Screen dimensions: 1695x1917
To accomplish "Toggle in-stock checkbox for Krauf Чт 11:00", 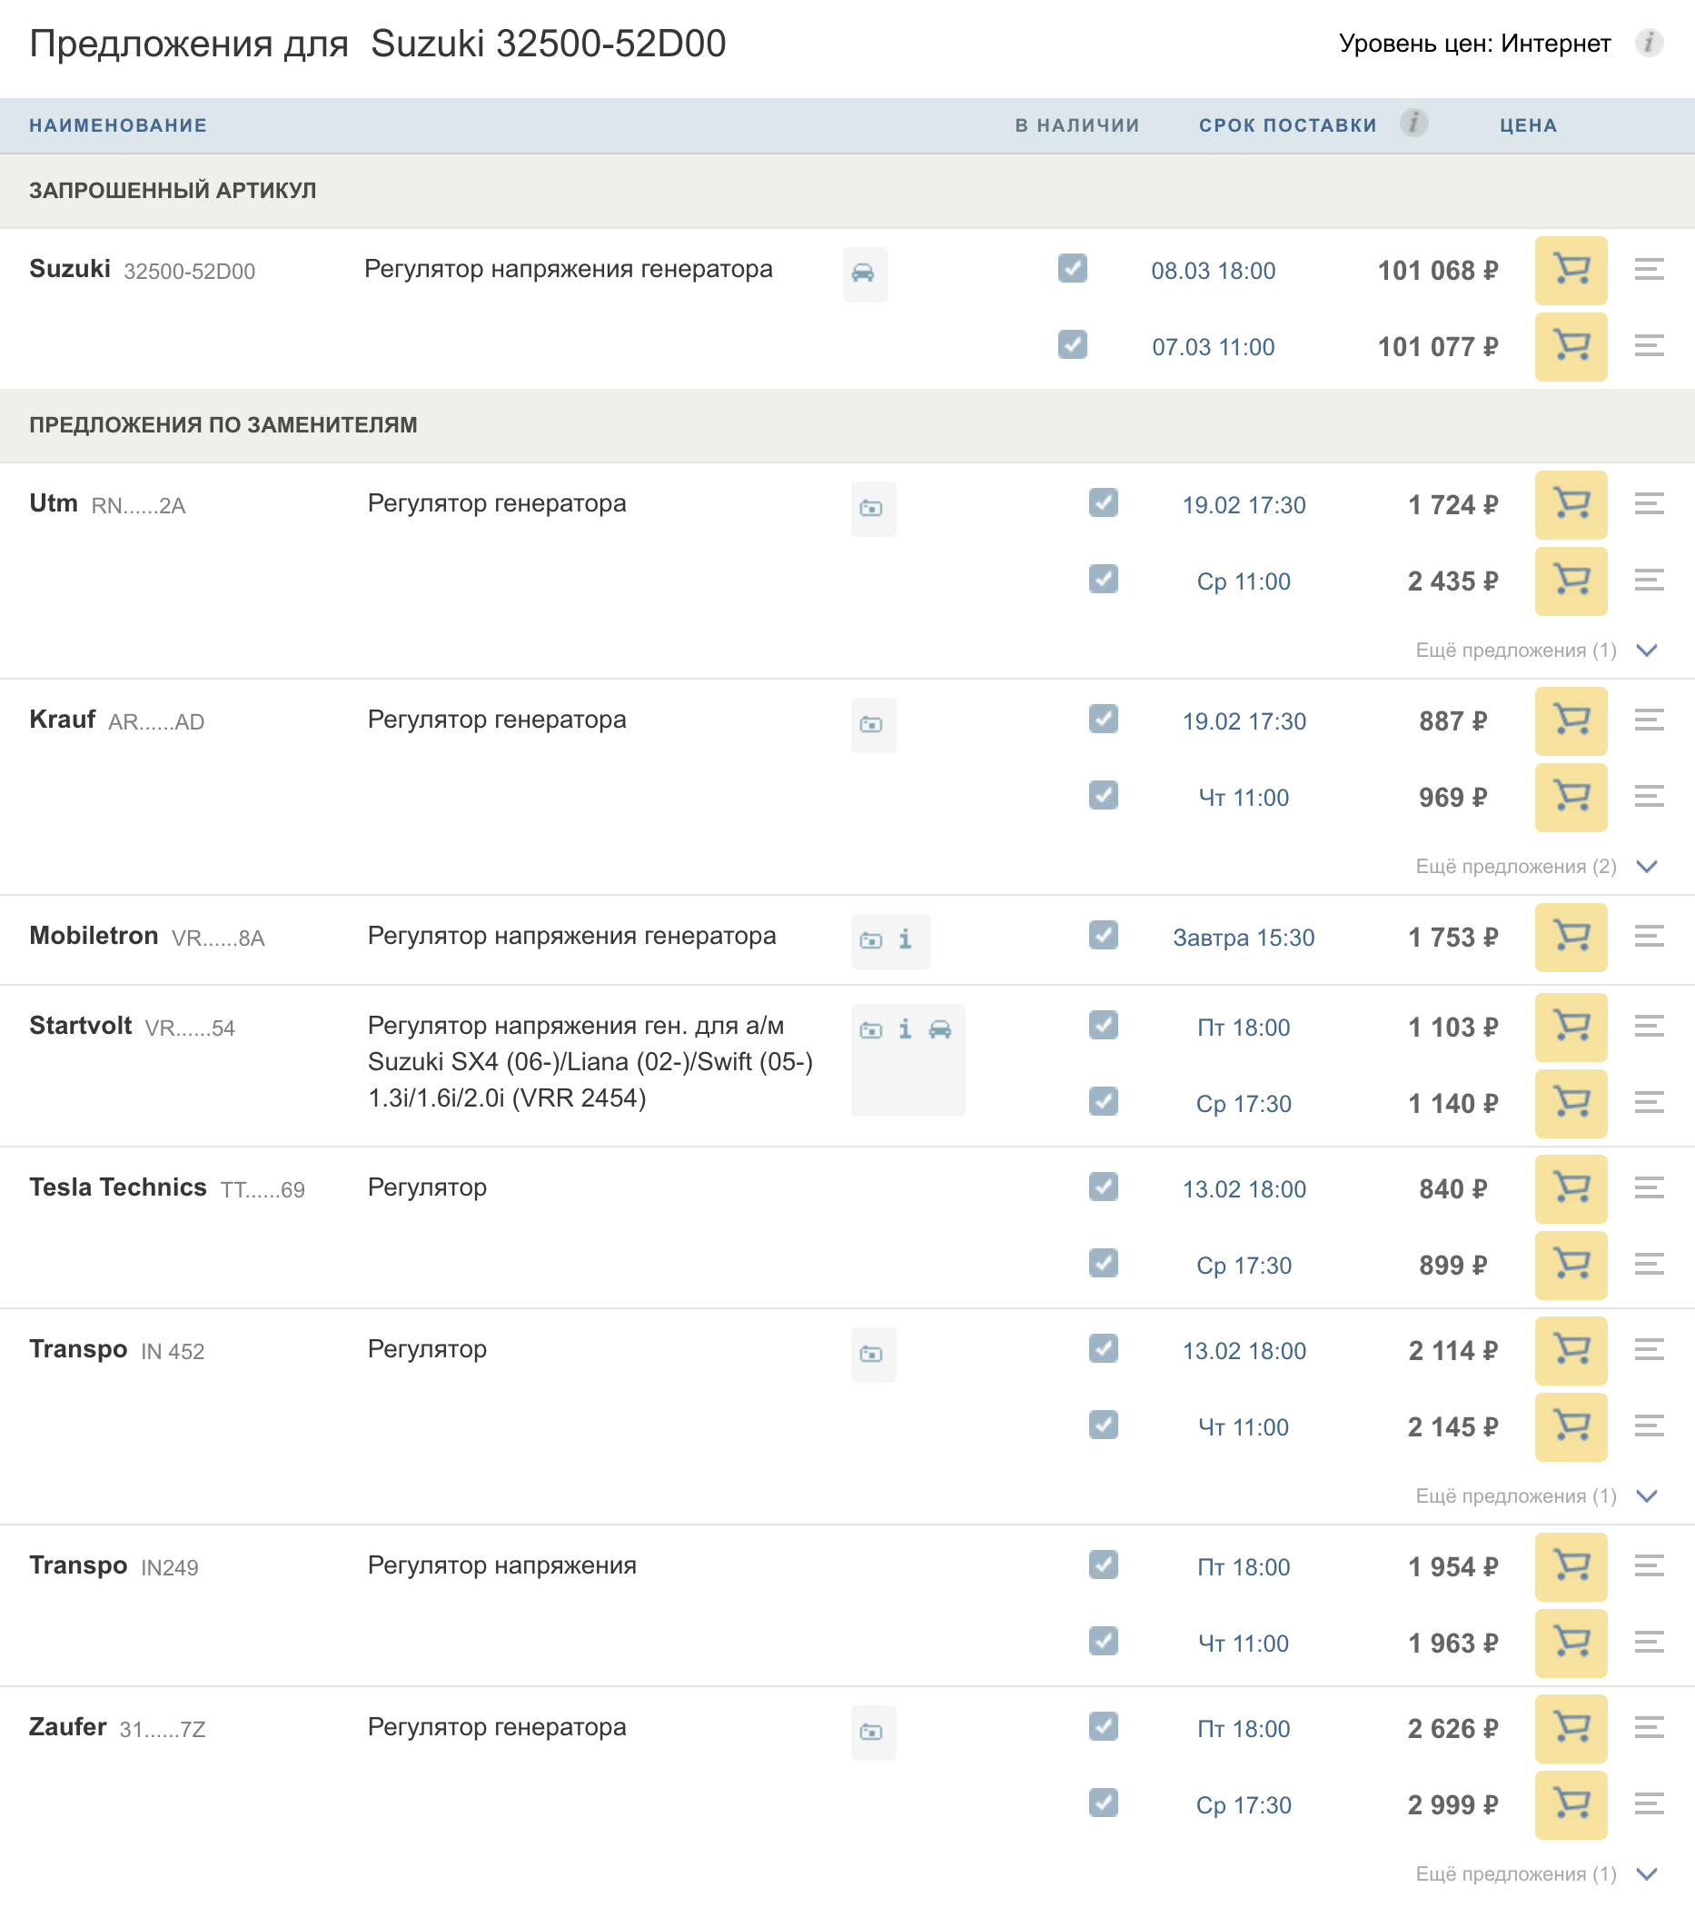I will (x=1104, y=795).
